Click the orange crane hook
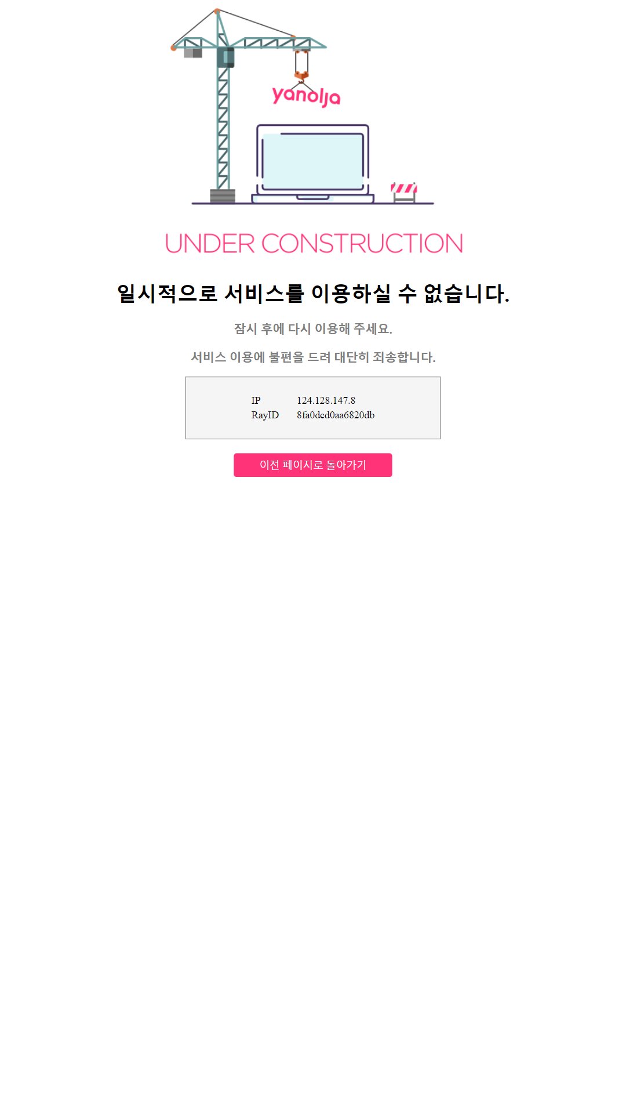The image size is (626, 1114). [301, 74]
